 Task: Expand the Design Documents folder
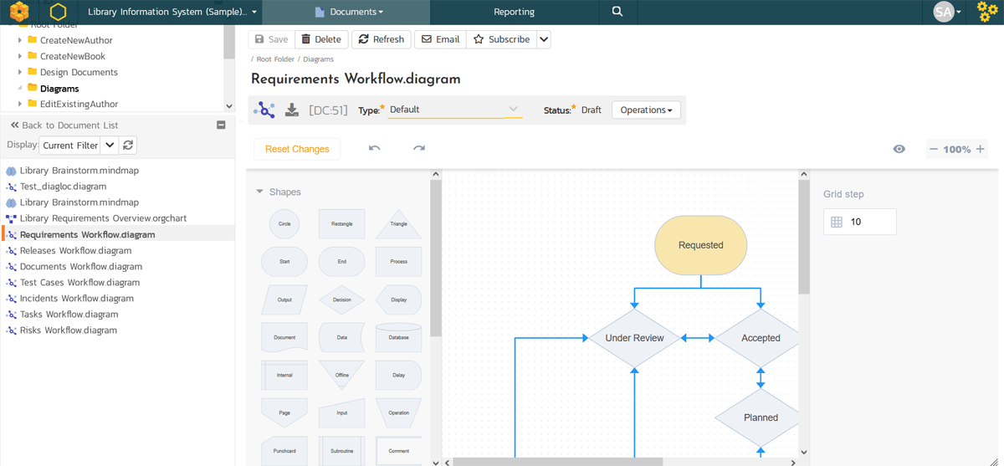coord(20,72)
